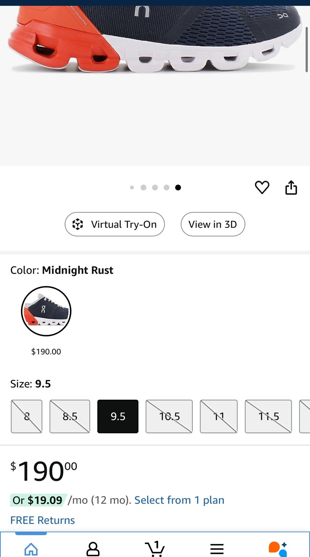Choose size 11.5 option
Screen dimensions: 310x557
click(269, 416)
